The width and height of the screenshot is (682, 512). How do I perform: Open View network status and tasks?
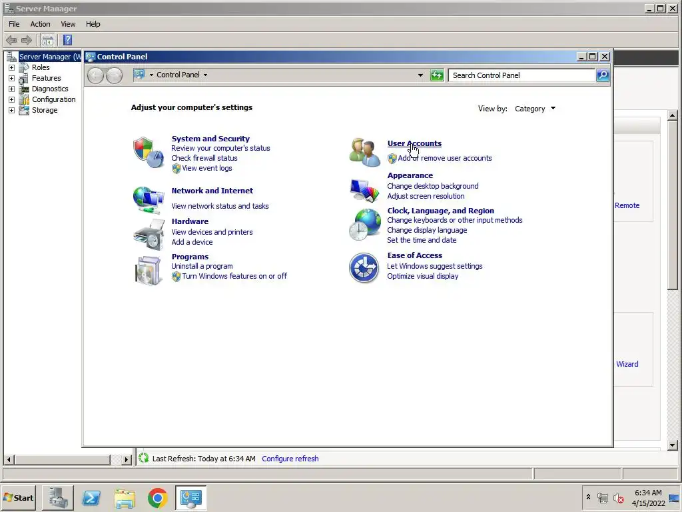[x=220, y=206]
